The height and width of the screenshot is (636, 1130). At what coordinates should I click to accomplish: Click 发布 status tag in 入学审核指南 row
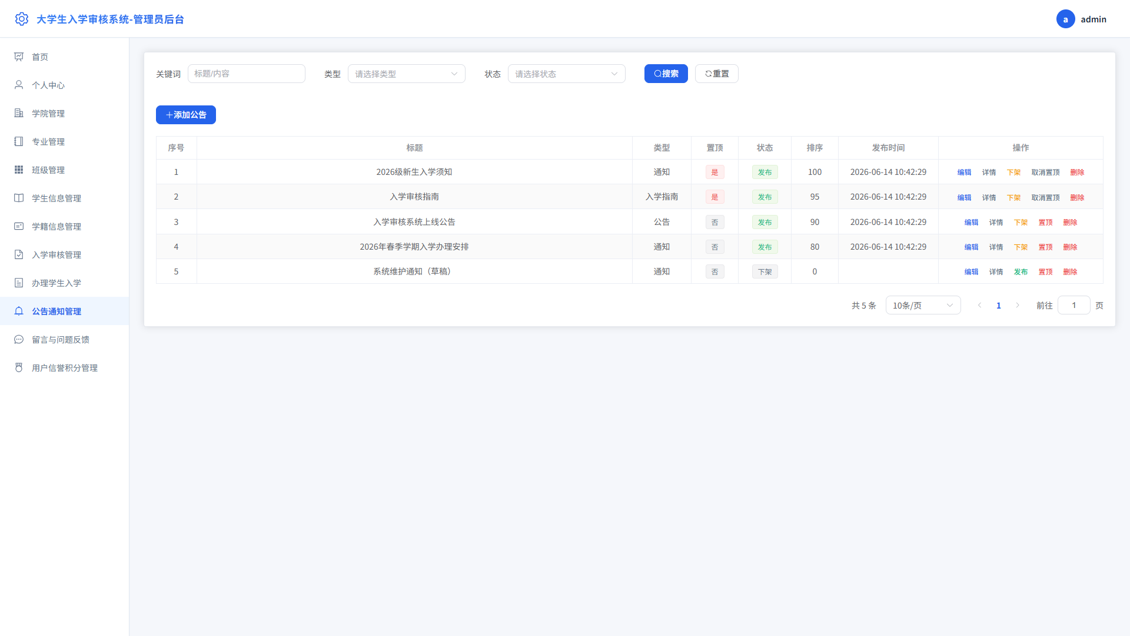coord(765,197)
